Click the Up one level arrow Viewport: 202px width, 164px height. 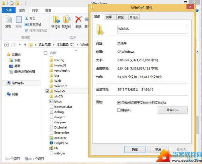click(25, 45)
